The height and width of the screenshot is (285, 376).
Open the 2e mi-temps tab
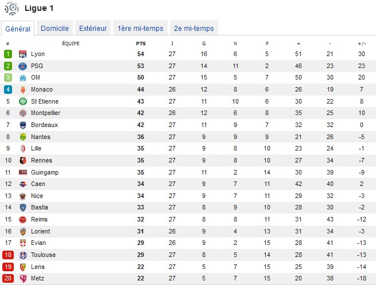click(x=194, y=28)
